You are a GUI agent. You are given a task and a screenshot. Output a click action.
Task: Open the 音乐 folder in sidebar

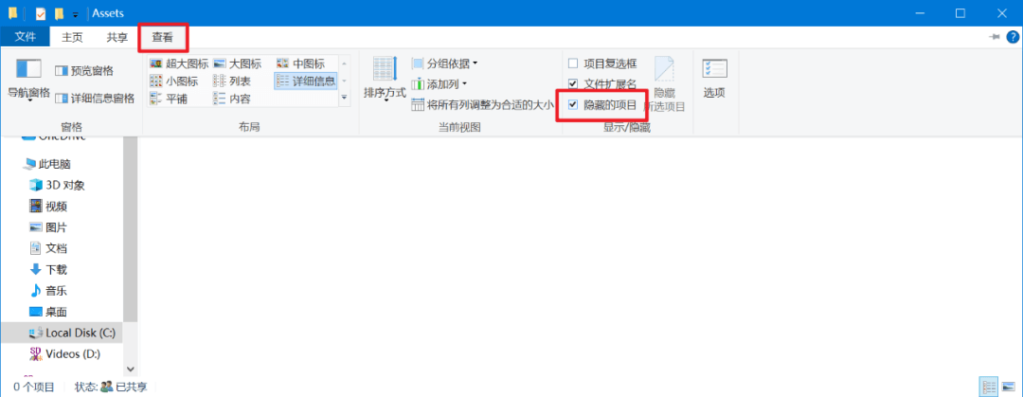(x=48, y=291)
